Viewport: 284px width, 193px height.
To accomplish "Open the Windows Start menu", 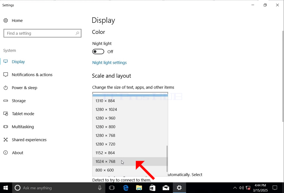I will (x=6, y=188).
